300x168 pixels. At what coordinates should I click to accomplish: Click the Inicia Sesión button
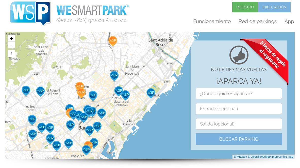tap(274, 7)
